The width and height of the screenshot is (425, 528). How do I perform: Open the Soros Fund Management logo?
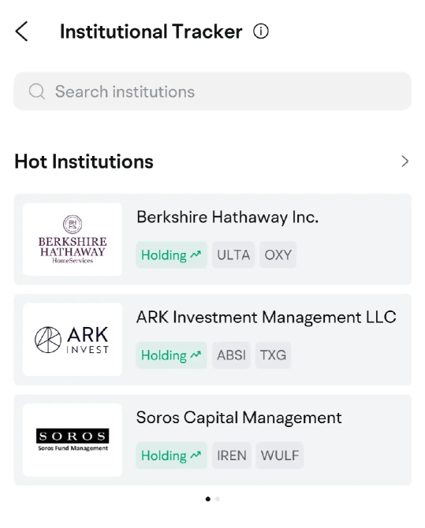[x=73, y=440]
